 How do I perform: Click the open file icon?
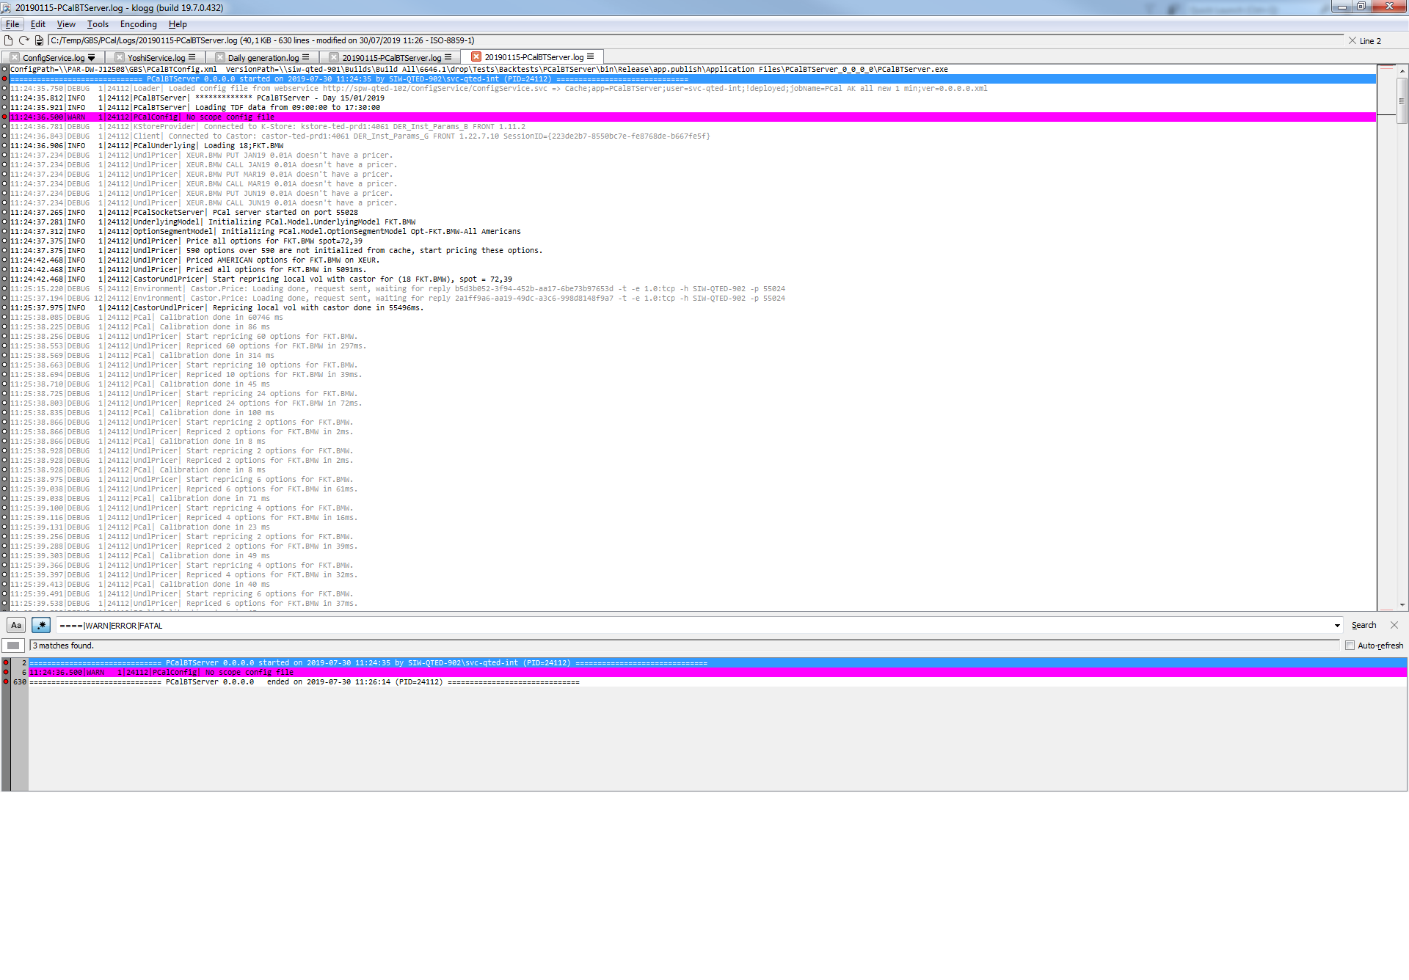tap(9, 40)
